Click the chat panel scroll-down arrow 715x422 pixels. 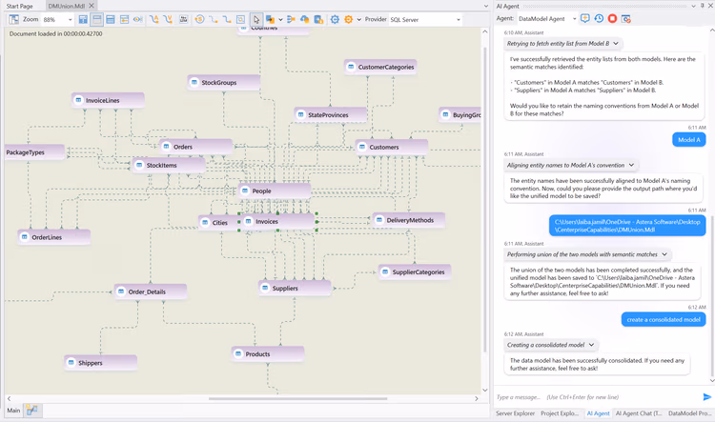pyautogui.click(x=712, y=380)
